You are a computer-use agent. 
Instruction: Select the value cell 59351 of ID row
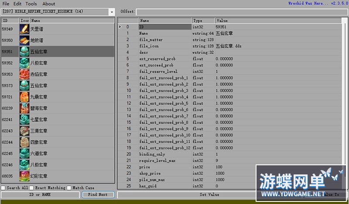pos(278,27)
